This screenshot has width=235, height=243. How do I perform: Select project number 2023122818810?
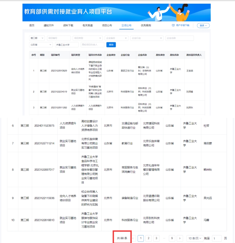[44, 220]
